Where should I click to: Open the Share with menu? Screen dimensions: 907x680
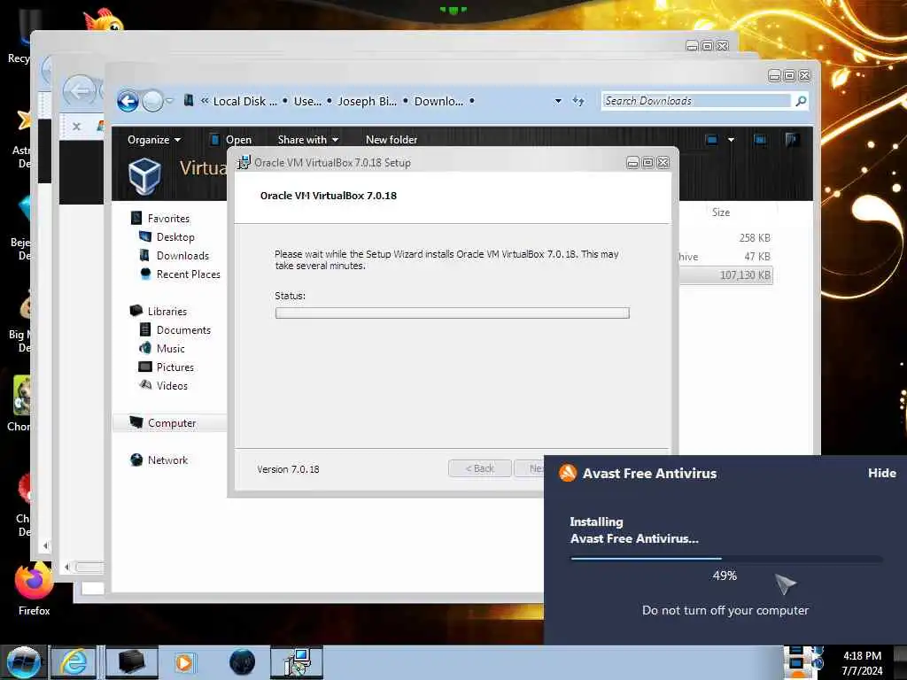point(307,140)
